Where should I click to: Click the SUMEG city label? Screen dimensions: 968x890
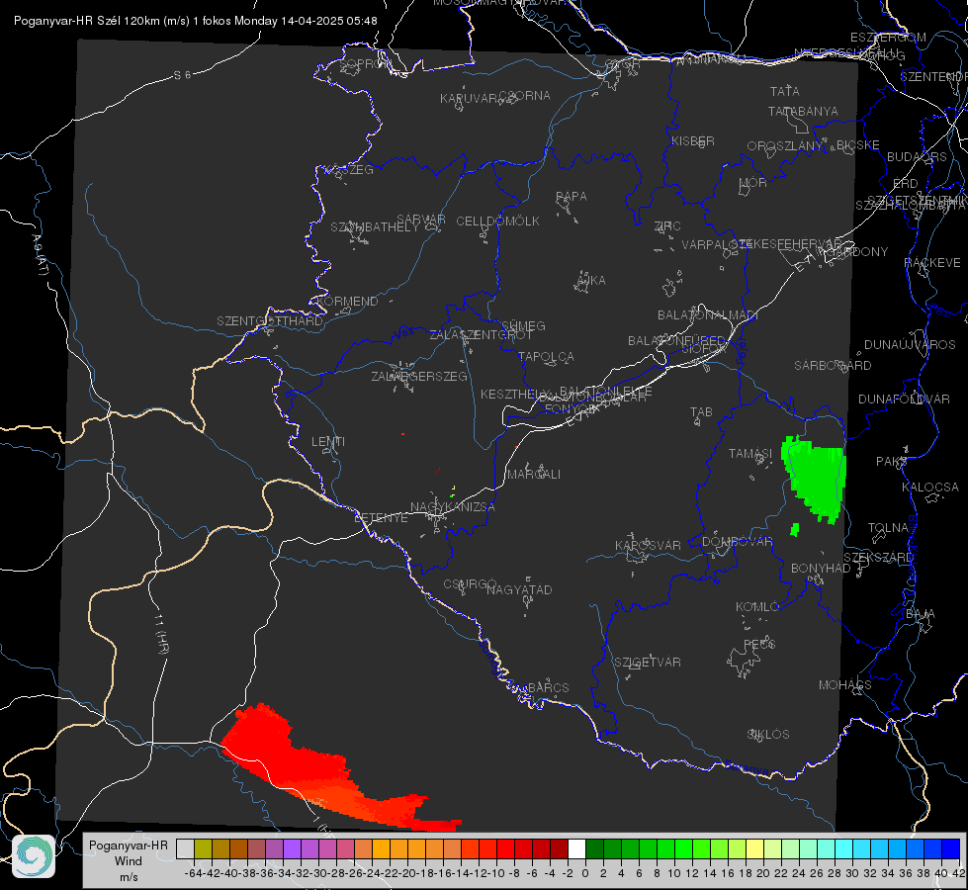click(x=523, y=325)
